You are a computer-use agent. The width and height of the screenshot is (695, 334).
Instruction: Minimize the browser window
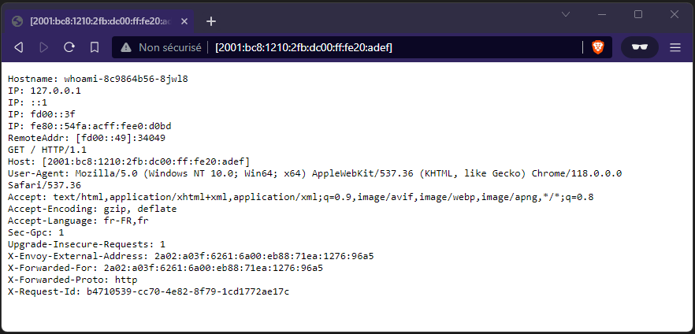point(603,14)
